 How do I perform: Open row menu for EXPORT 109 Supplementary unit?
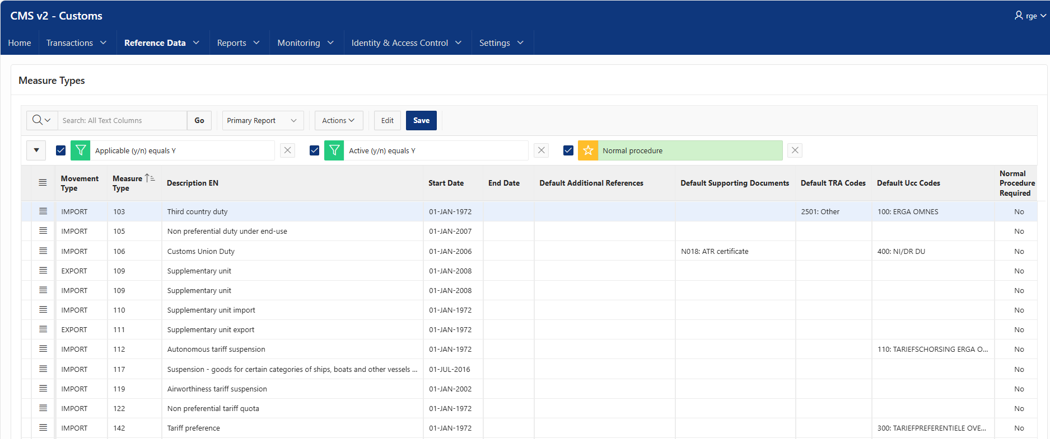pyautogui.click(x=43, y=271)
